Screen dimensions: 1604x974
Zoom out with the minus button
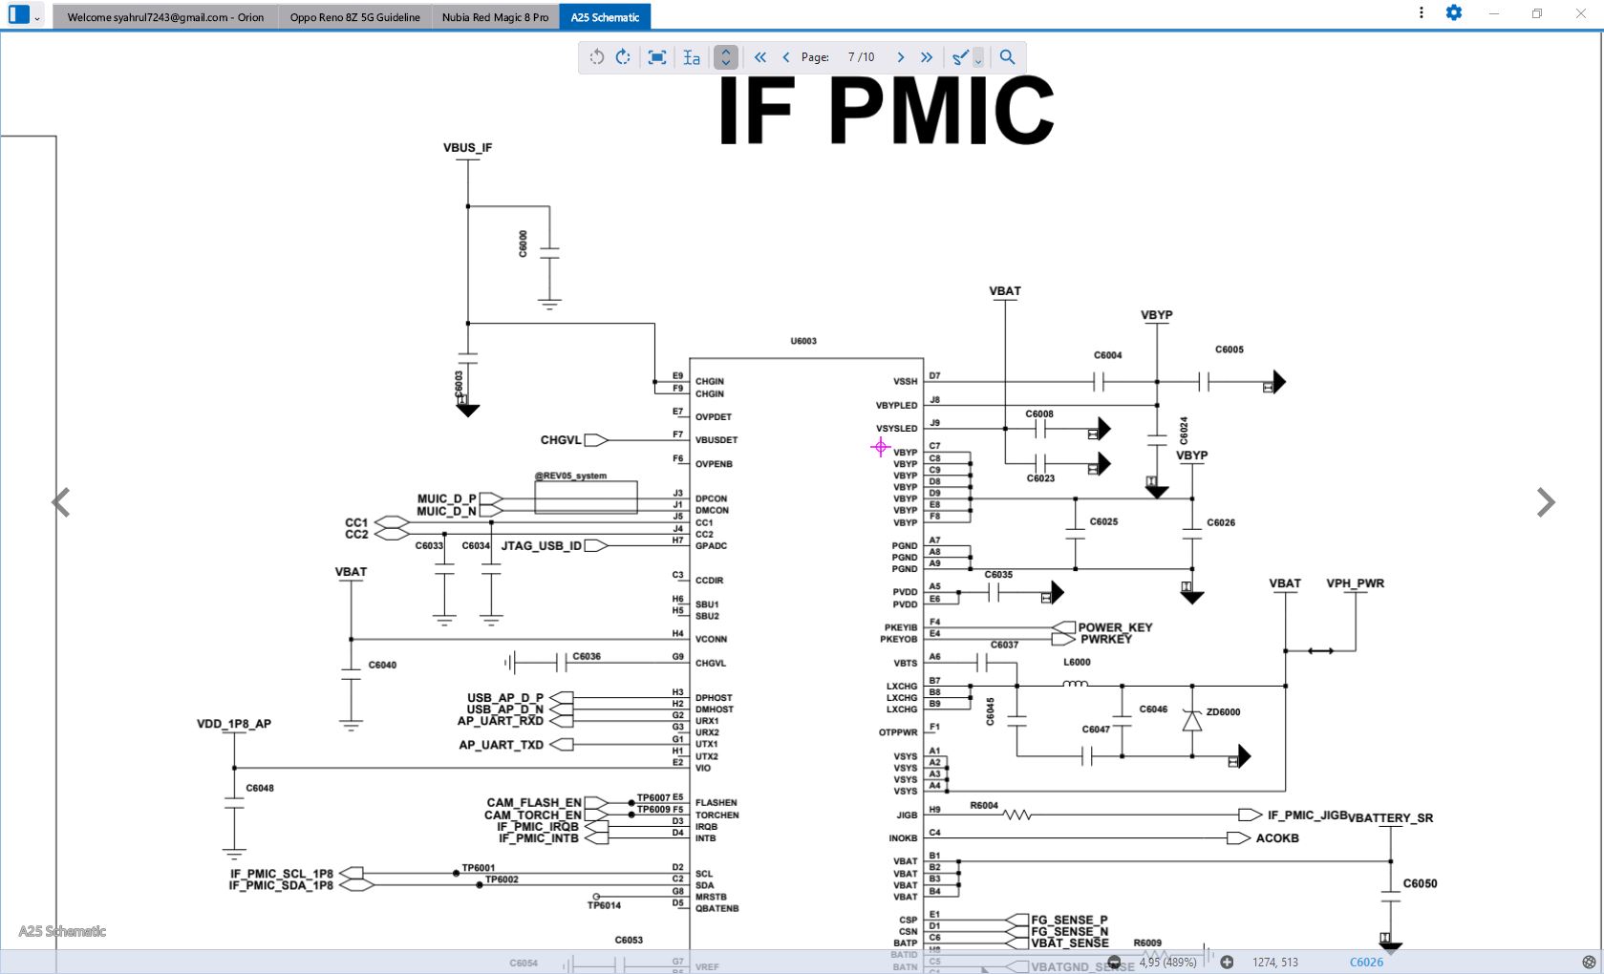[x=1114, y=963]
